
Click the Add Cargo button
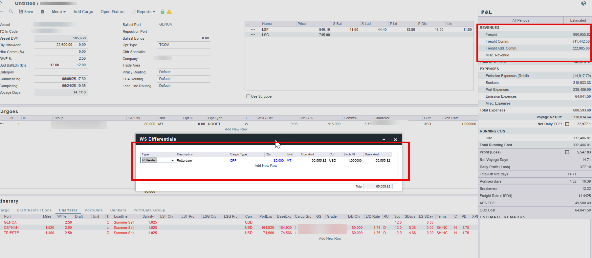point(83,11)
